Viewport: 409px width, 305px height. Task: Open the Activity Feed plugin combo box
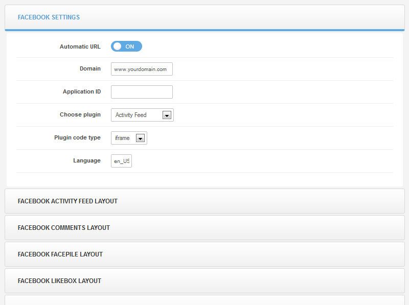137,115
